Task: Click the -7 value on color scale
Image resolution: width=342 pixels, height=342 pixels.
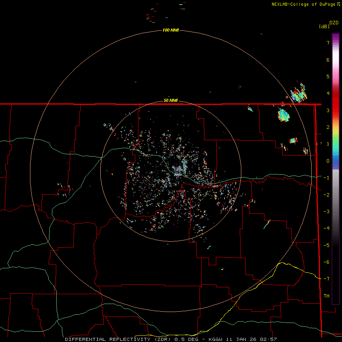Action: pyautogui.click(x=326, y=279)
